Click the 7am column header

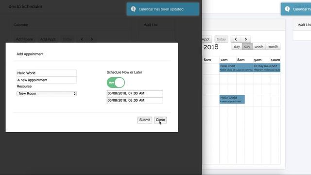pos(224,60)
